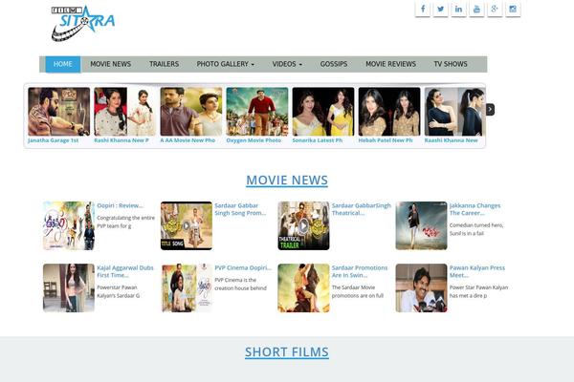The image size is (574, 382).
Task: Click 'Comedian turned hero, Sunil' snippet
Action: (476, 229)
